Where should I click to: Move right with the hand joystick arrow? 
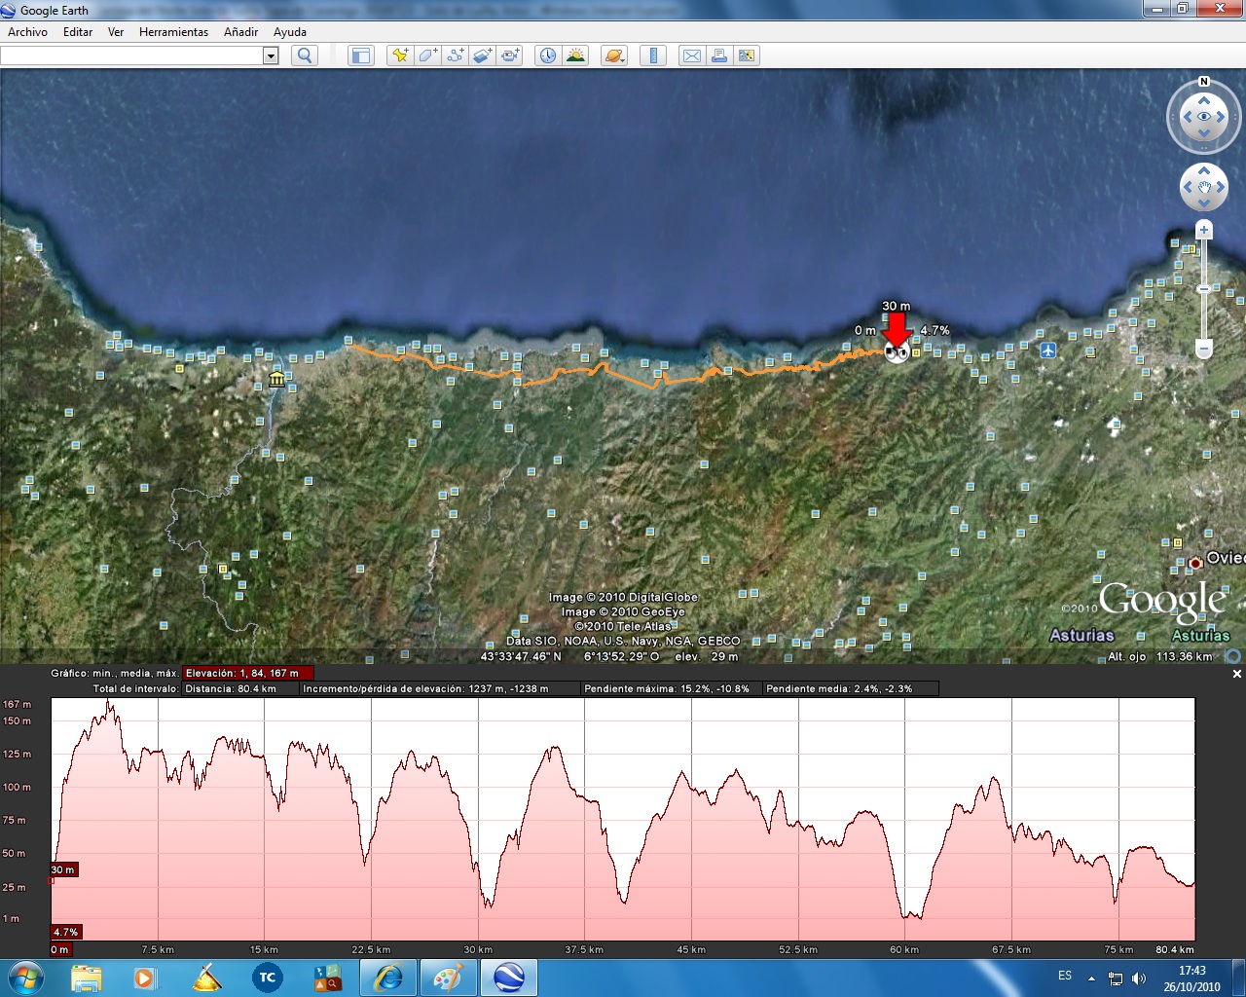(x=1219, y=187)
